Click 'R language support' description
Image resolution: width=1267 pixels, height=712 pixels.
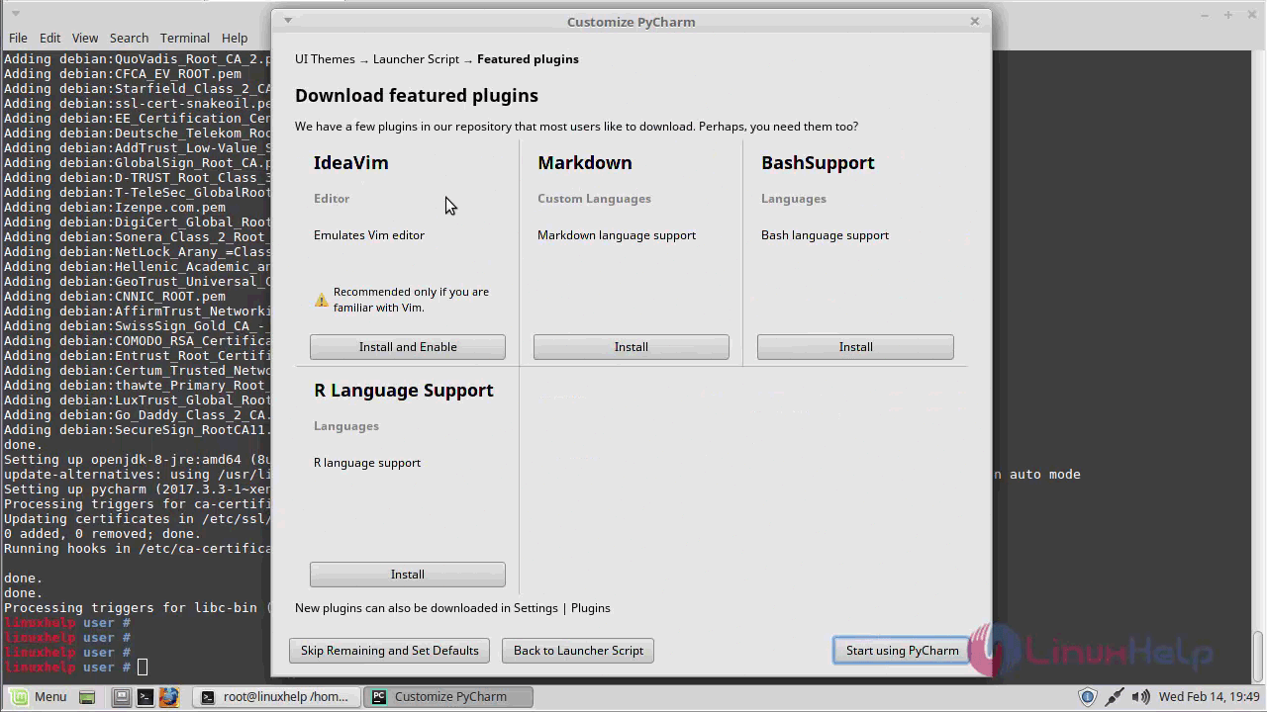367,463
